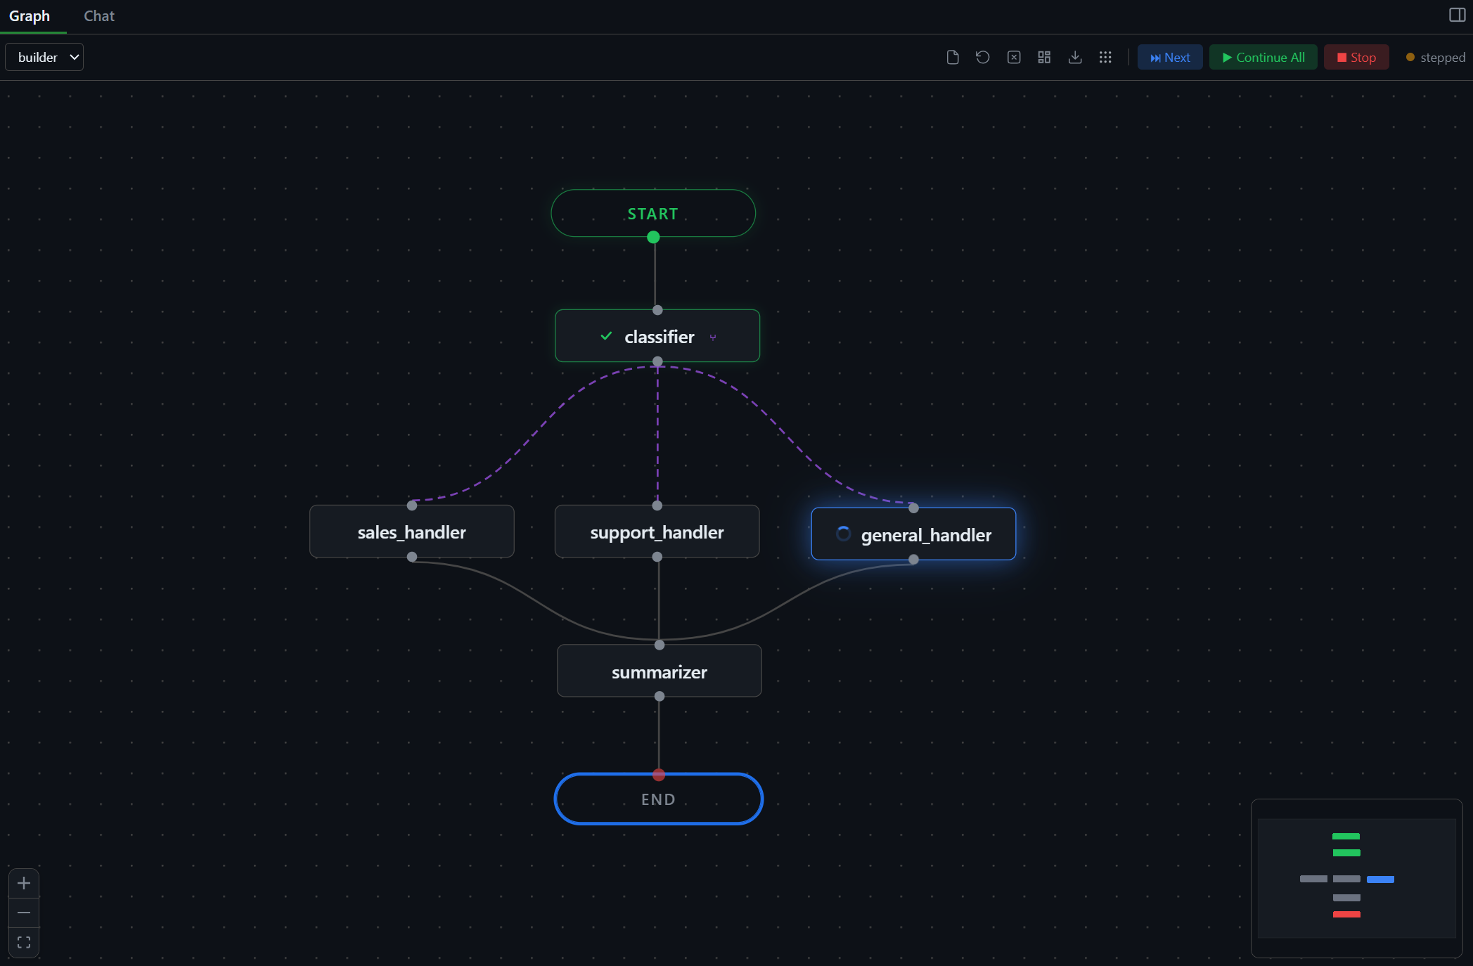The image size is (1473, 966).
Task: Toggle the checkmark on the classifier node
Action: pyautogui.click(x=605, y=336)
